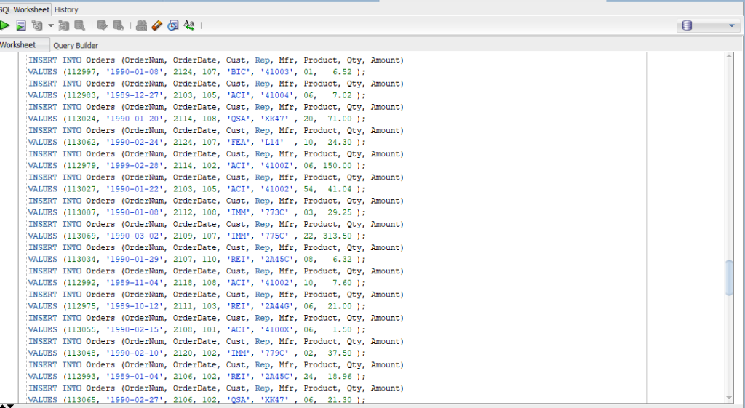Click the product code '775C'
This screenshot has height=408, width=745.
pos(274,236)
